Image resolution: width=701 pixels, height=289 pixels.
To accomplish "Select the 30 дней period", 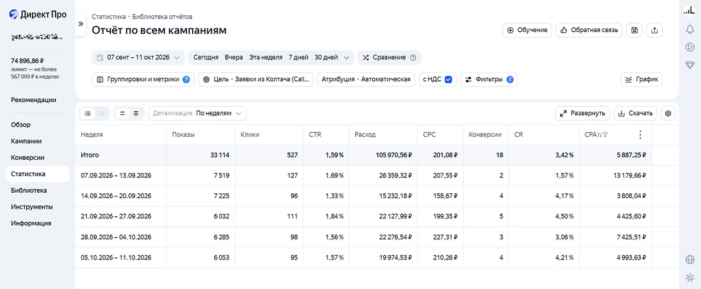I will pos(326,57).
